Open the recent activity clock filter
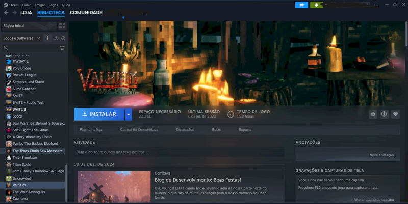Screen dimensions: 408x204 point(57,38)
